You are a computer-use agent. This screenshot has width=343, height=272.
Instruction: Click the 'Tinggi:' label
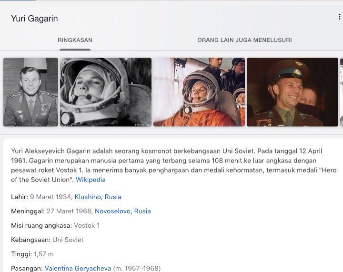(21, 254)
